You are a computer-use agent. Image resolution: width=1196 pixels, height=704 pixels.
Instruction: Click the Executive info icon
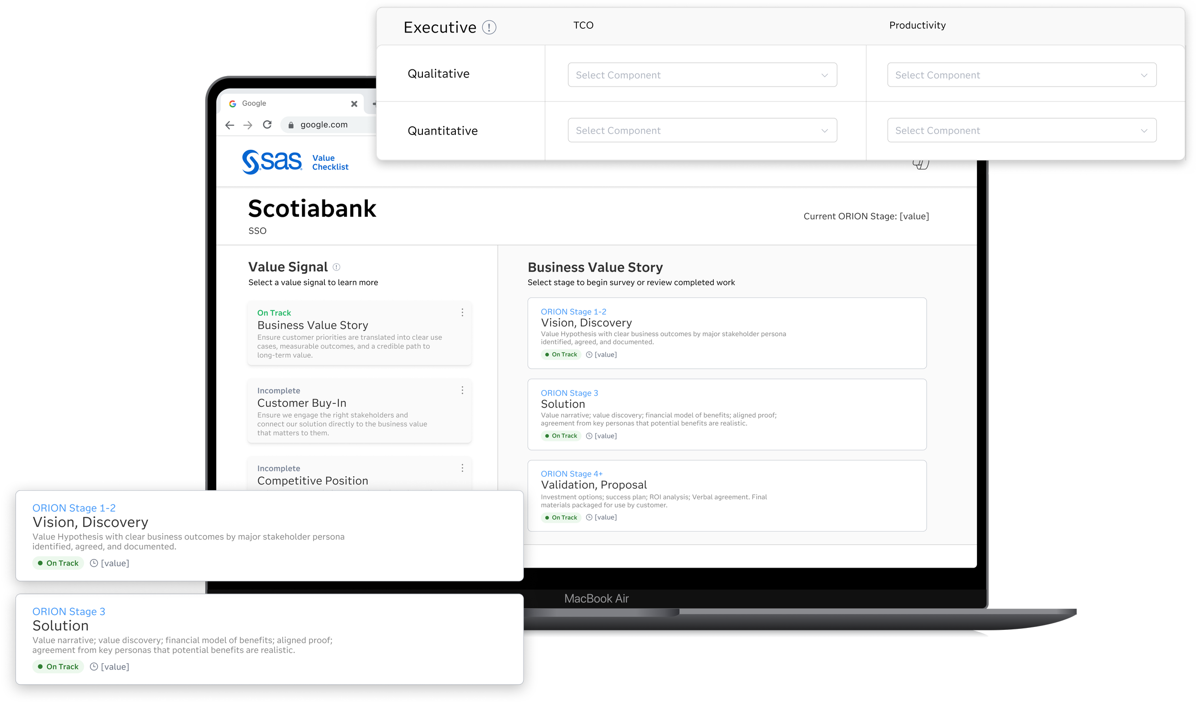click(x=489, y=27)
